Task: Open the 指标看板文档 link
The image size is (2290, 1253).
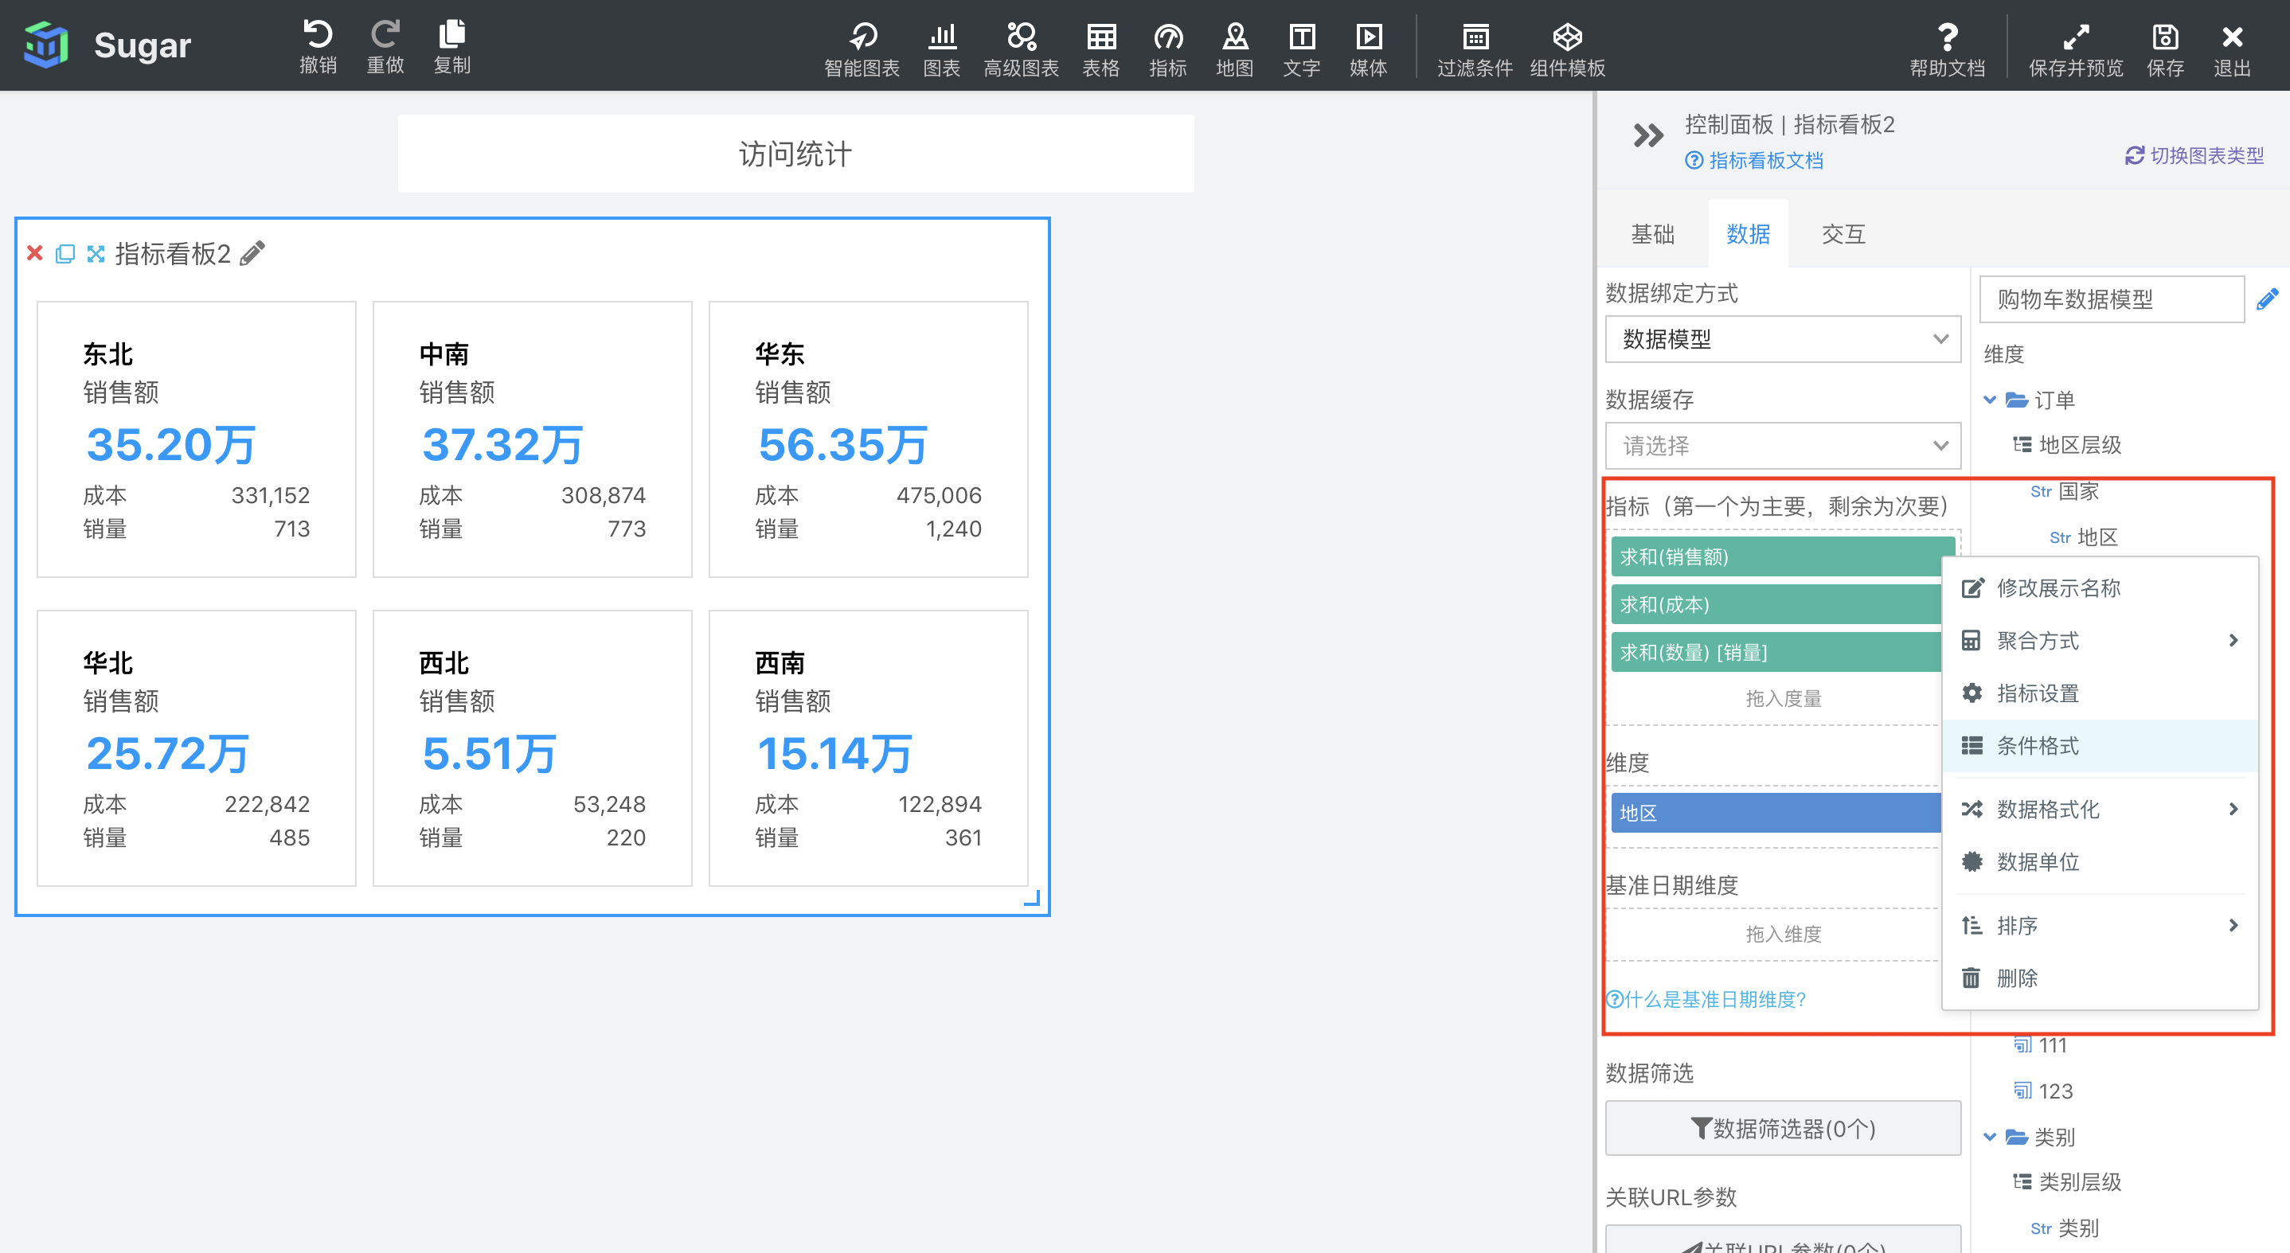Action: [x=1754, y=160]
